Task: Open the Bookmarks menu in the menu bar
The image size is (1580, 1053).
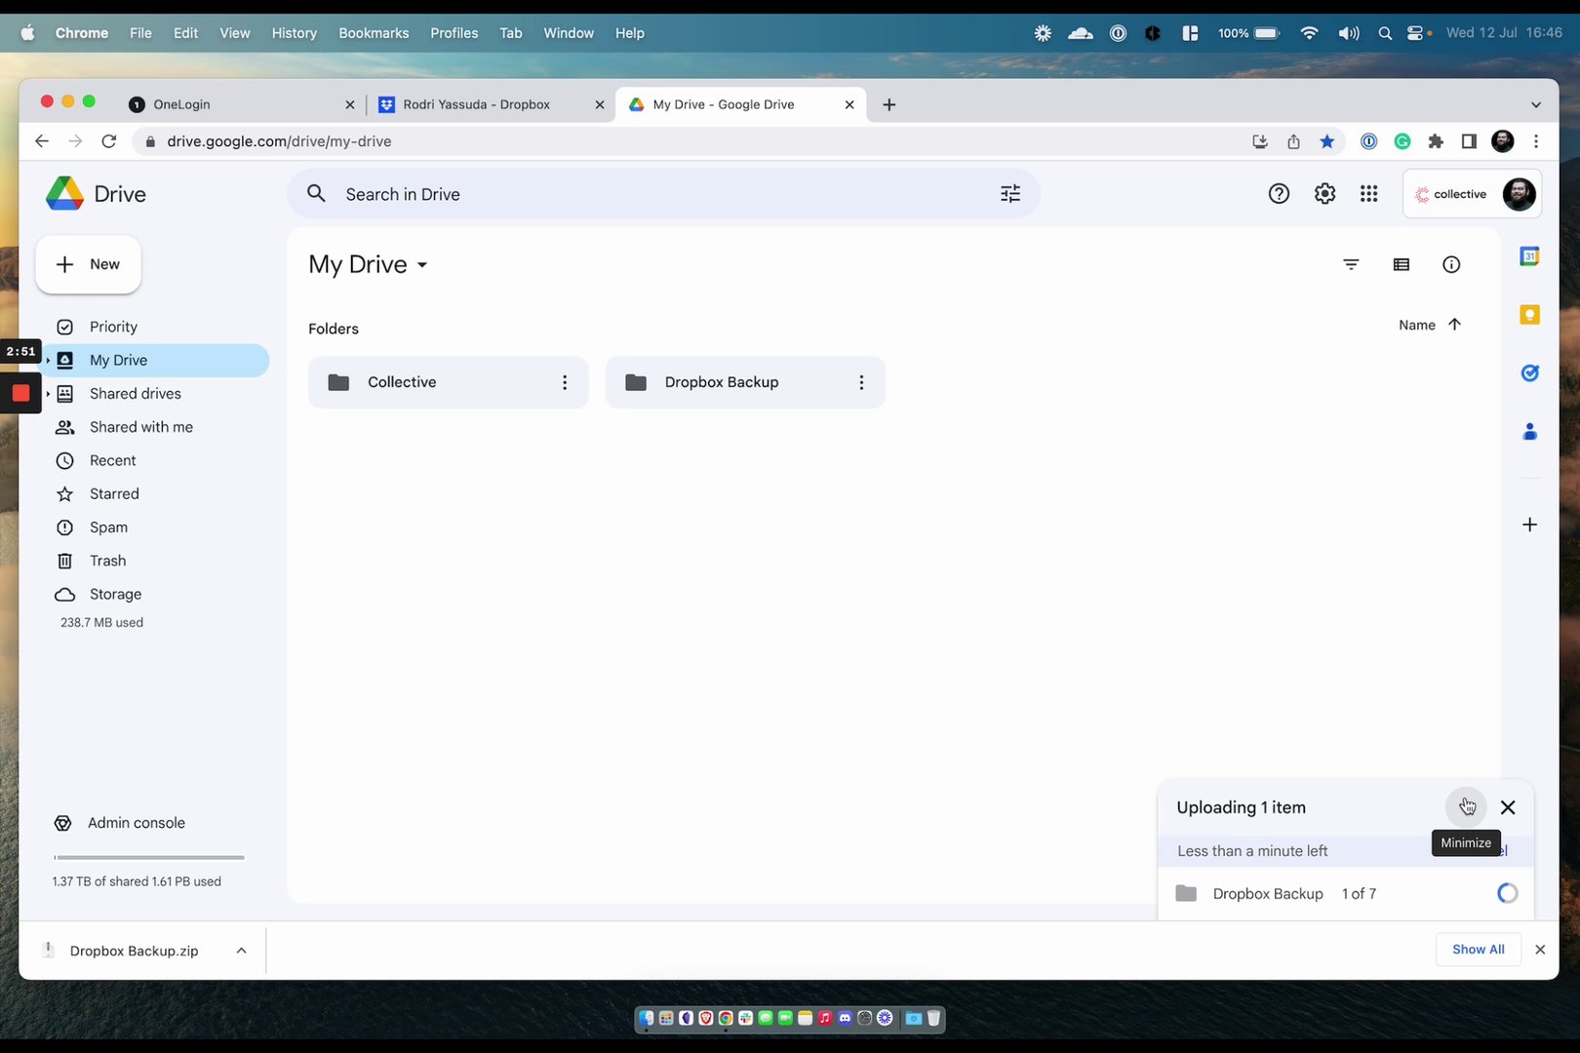Action: 374,32
